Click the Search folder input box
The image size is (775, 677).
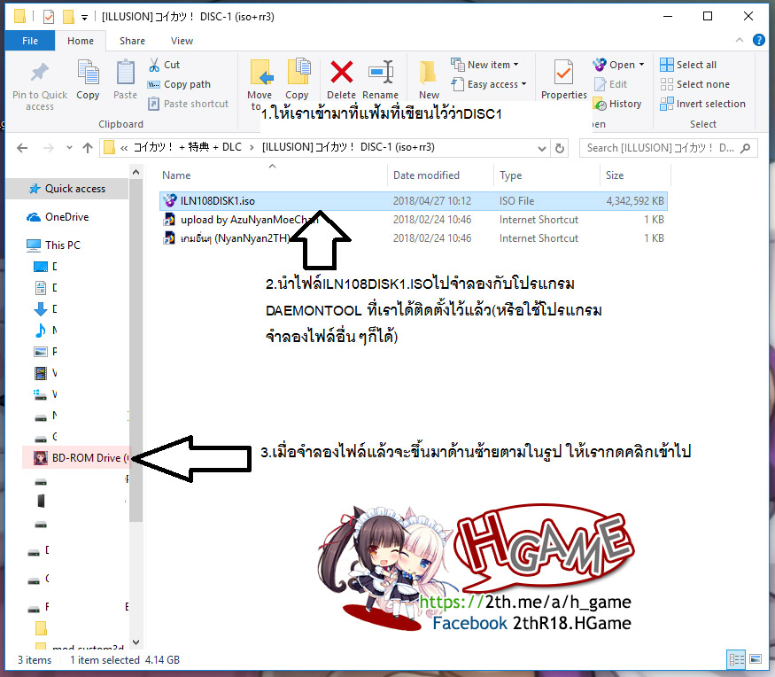tap(668, 148)
